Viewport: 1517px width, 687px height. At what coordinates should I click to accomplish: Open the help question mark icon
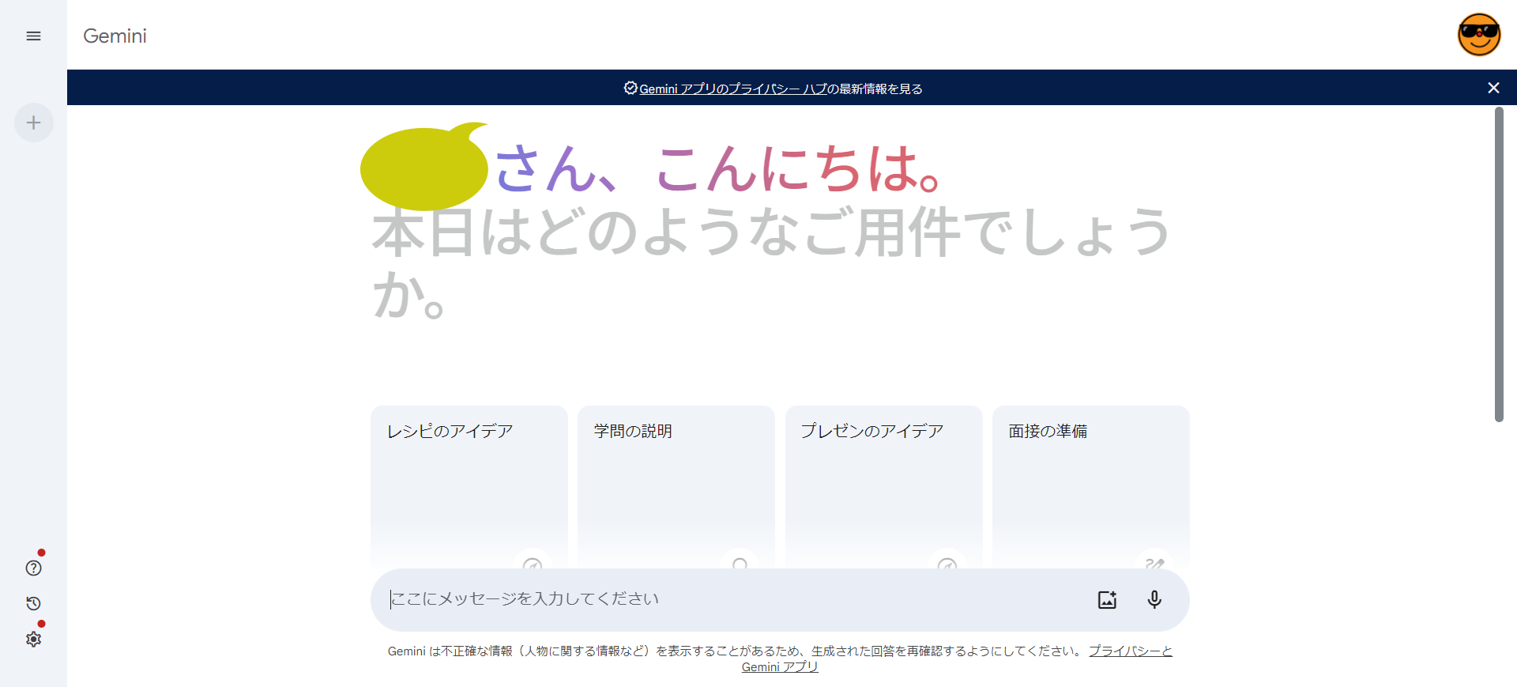[33, 568]
